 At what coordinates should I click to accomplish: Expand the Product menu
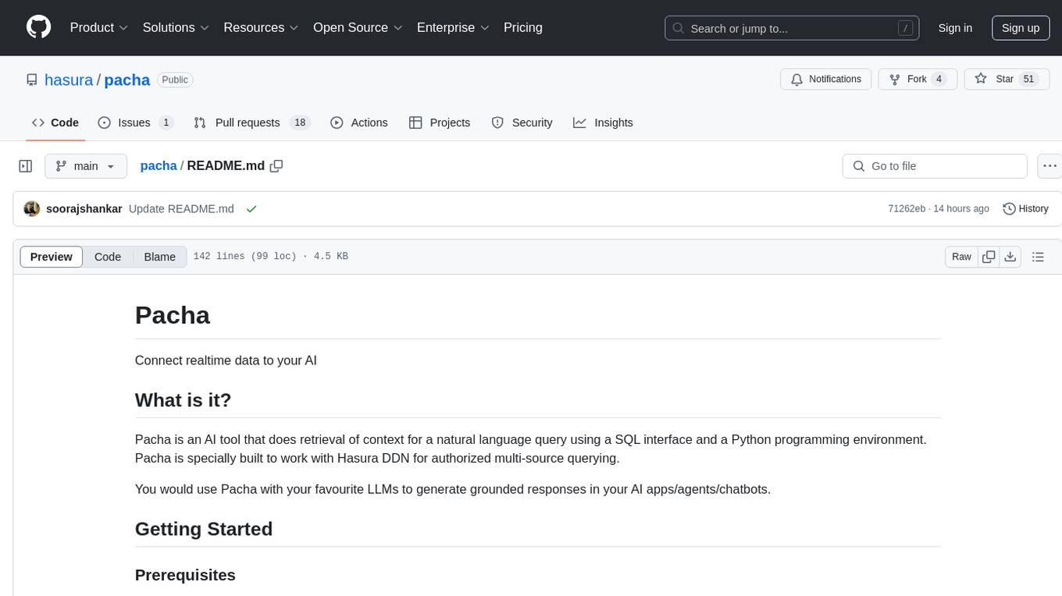[99, 27]
